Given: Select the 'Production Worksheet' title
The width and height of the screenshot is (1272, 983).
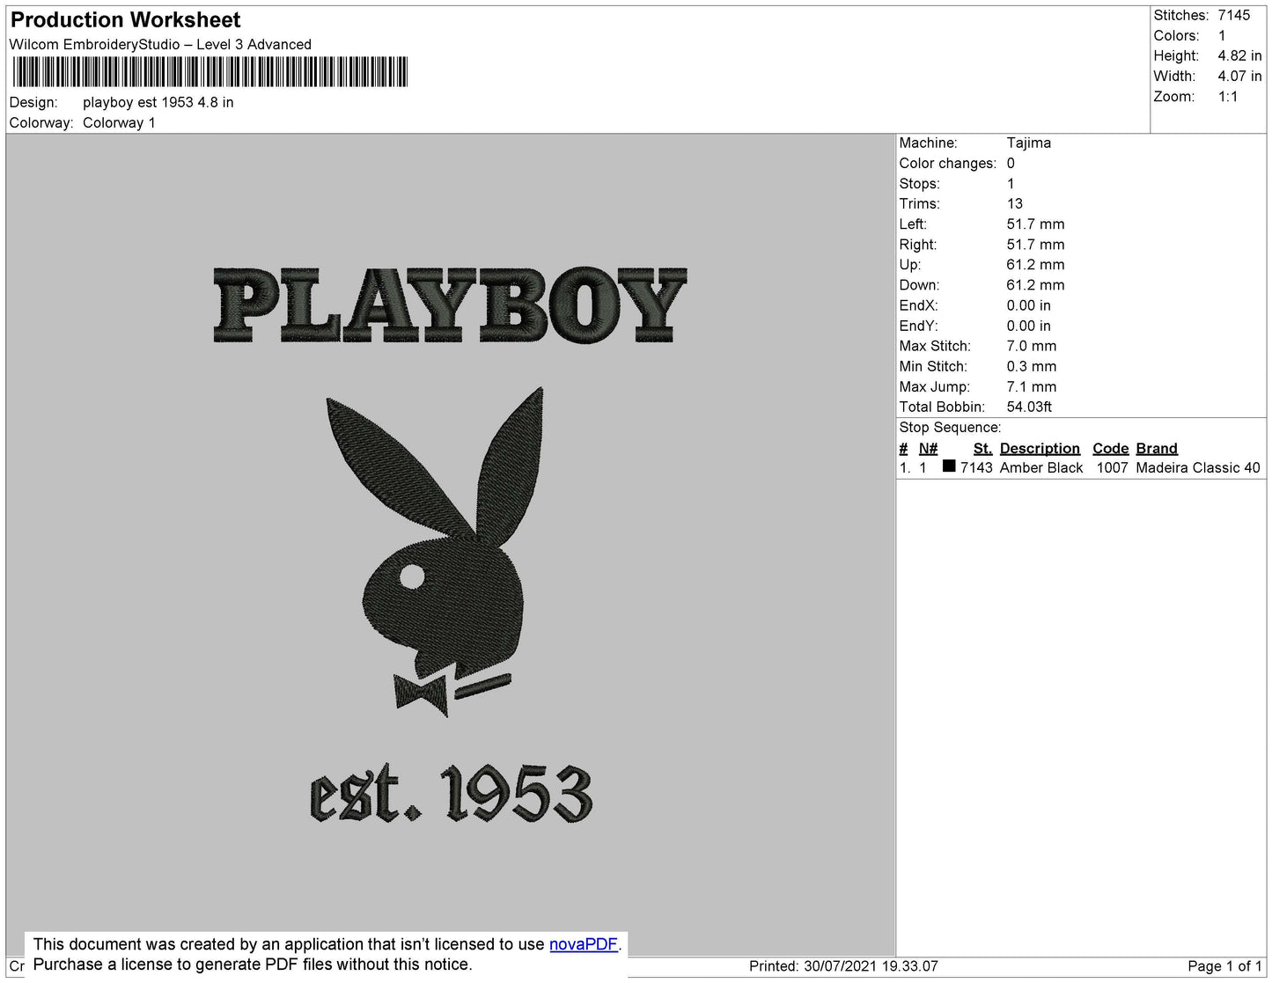Looking at the screenshot, I should coord(125,20).
